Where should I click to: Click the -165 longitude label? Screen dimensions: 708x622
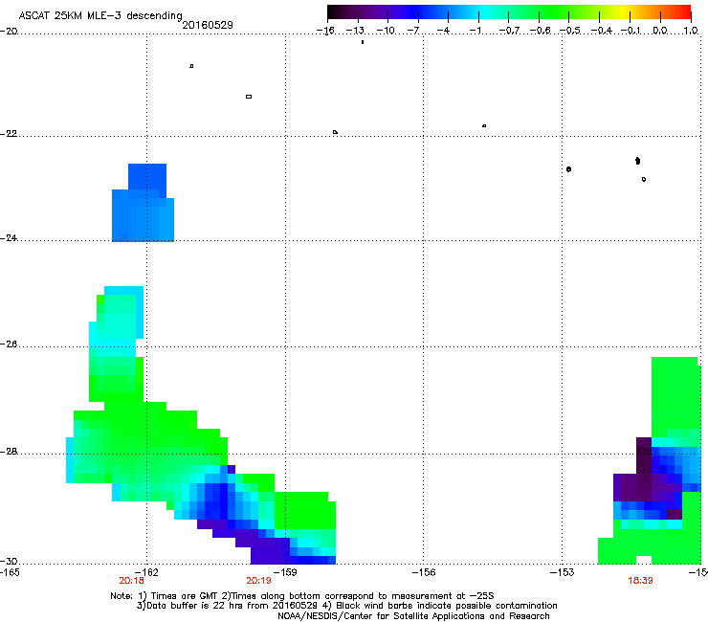coord(10,572)
